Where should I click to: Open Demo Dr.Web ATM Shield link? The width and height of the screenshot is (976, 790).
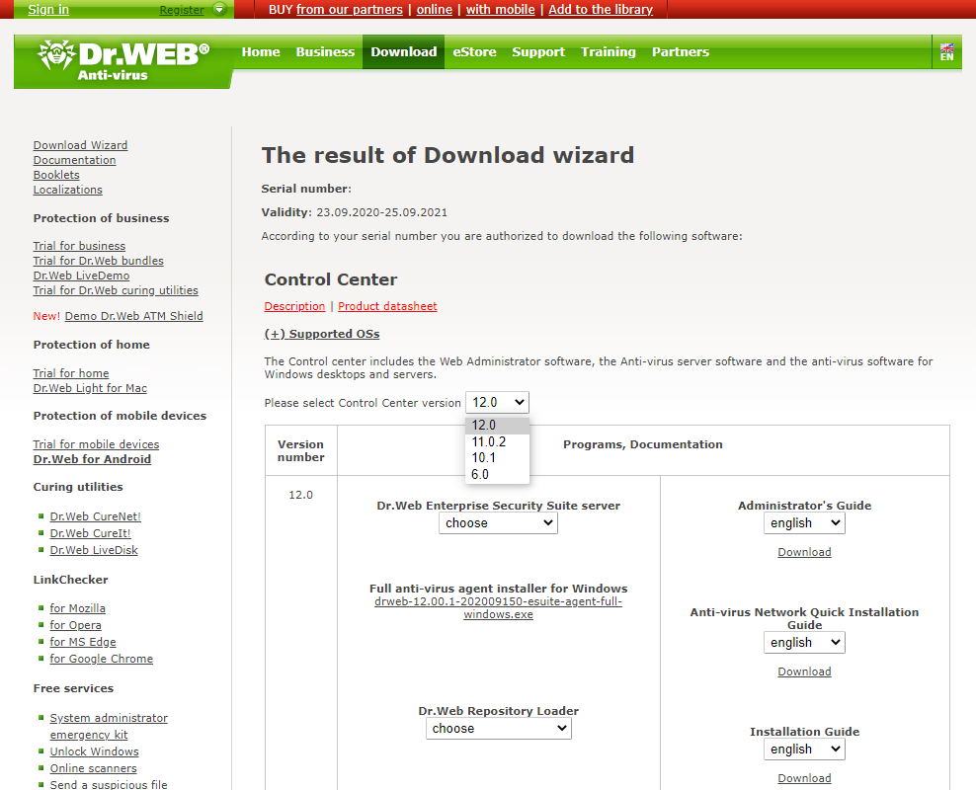click(133, 316)
